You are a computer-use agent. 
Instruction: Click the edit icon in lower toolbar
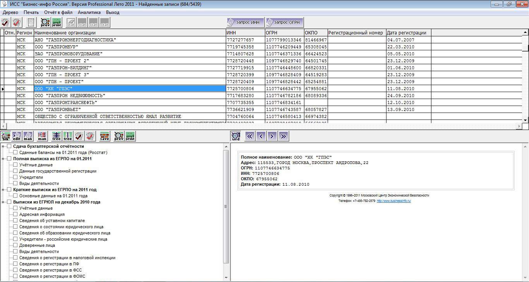[17, 136]
